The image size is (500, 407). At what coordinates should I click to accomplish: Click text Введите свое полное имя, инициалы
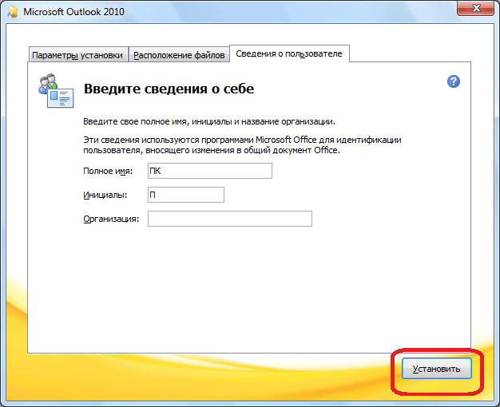click(x=209, y=121)
